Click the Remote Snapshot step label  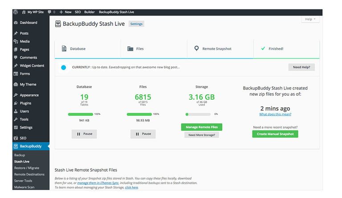tap(217, 49)
